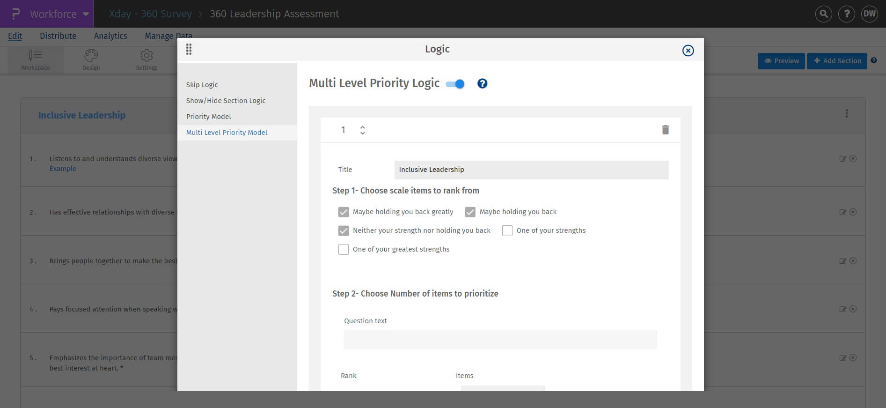Turn off Multi Level Priority Logic toggle

(455, 84)
